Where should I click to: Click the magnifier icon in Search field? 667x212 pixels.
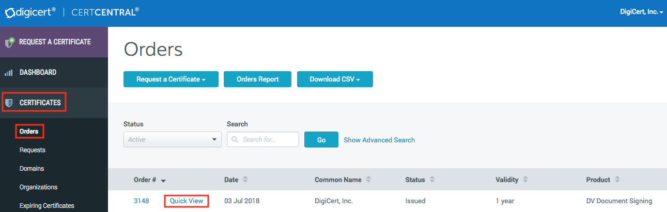point(235,140)
